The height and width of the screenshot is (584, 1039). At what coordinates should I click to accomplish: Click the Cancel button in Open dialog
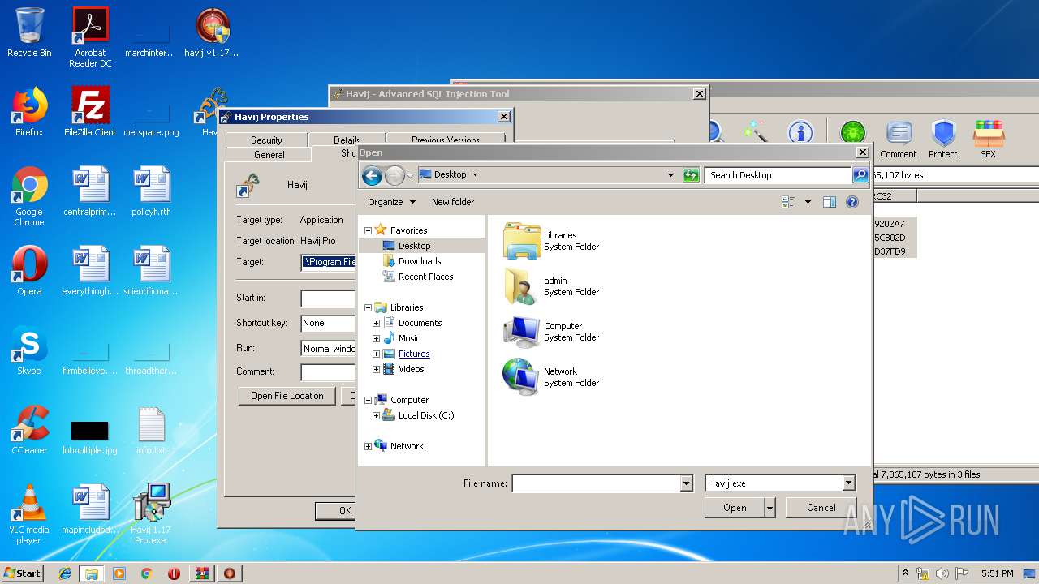[x=821, y=508]
